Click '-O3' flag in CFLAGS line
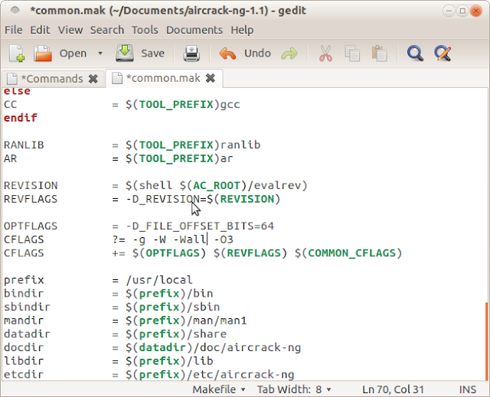 pyautogui.click(x=224, y=239)
